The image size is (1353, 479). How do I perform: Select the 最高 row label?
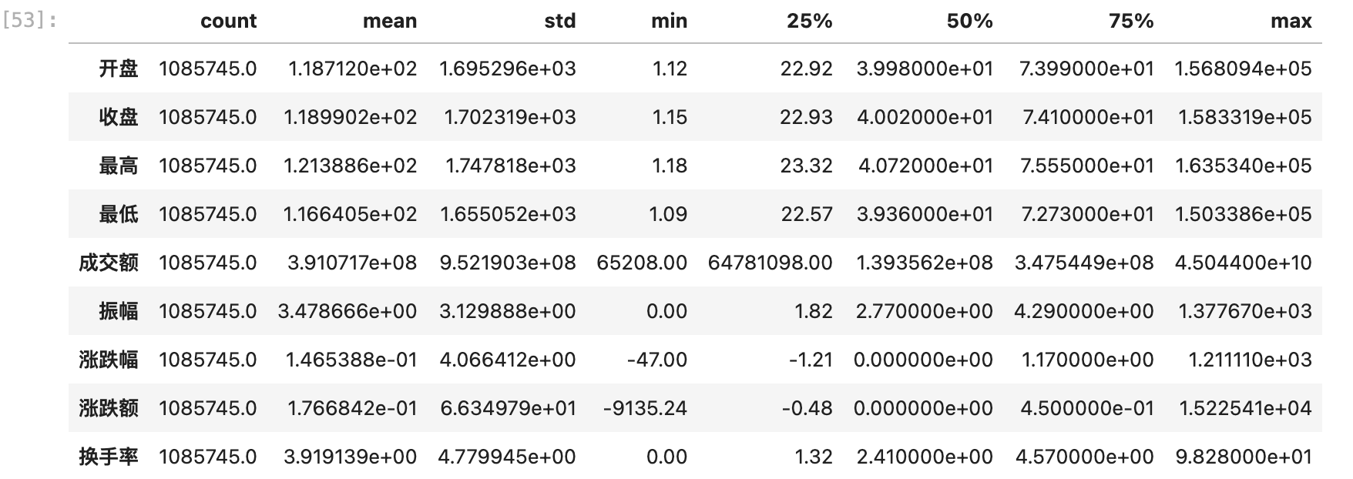click(119, 166)
